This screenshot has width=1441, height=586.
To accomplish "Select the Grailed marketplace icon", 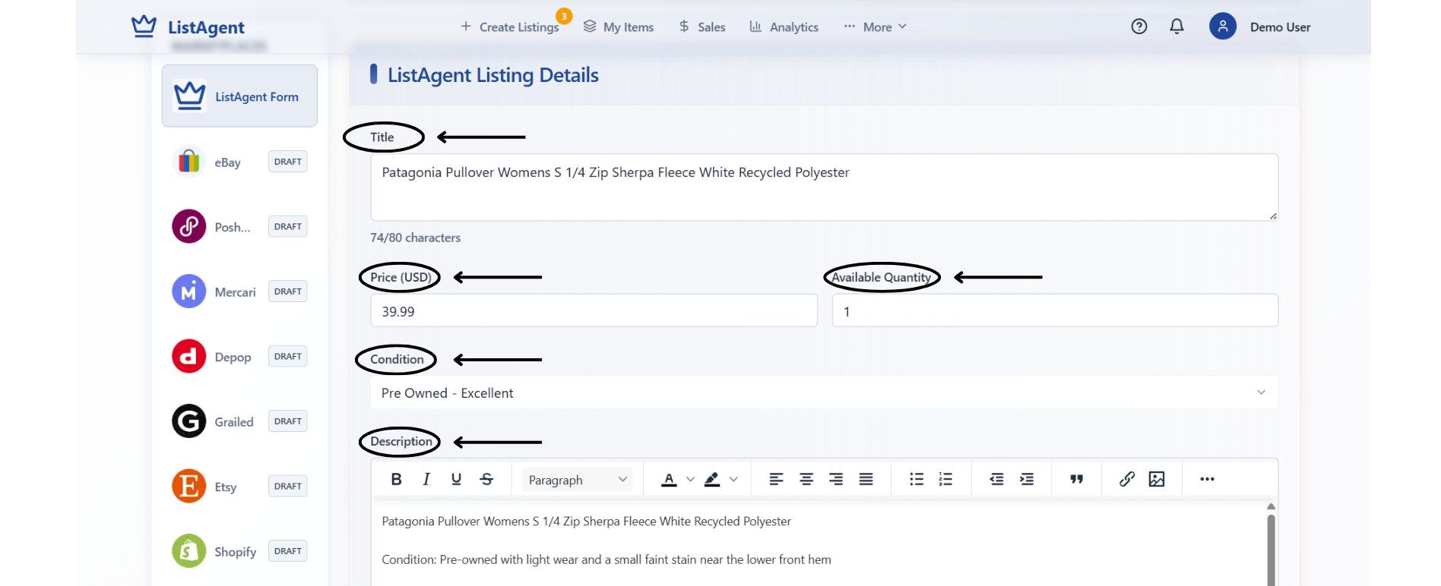I will (189, 421).
